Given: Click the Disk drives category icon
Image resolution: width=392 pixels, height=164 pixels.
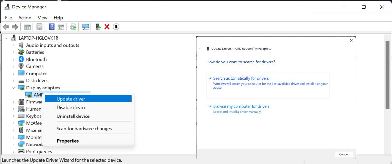Looking at the screenshot, I should (21, 81).
